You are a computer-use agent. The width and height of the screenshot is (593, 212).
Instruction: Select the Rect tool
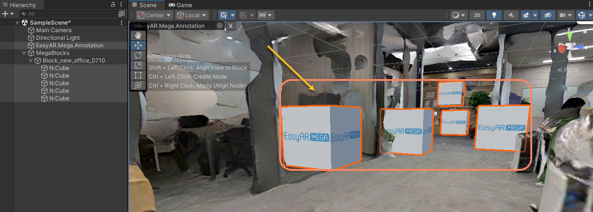(138, 75)
